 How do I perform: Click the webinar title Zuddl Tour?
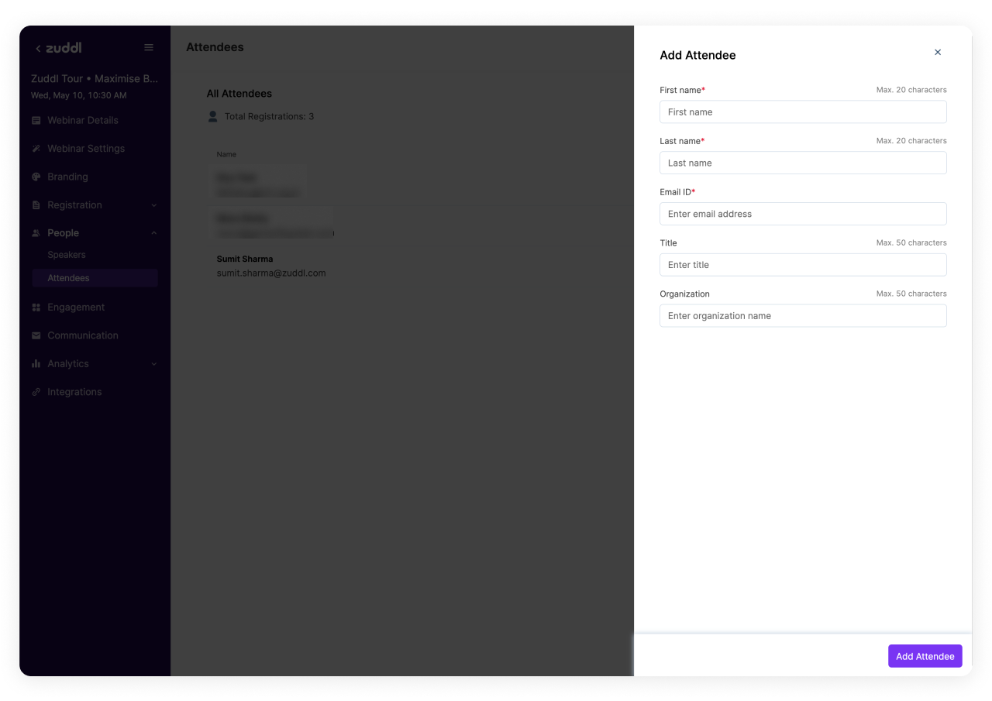(x=95, y=79)
